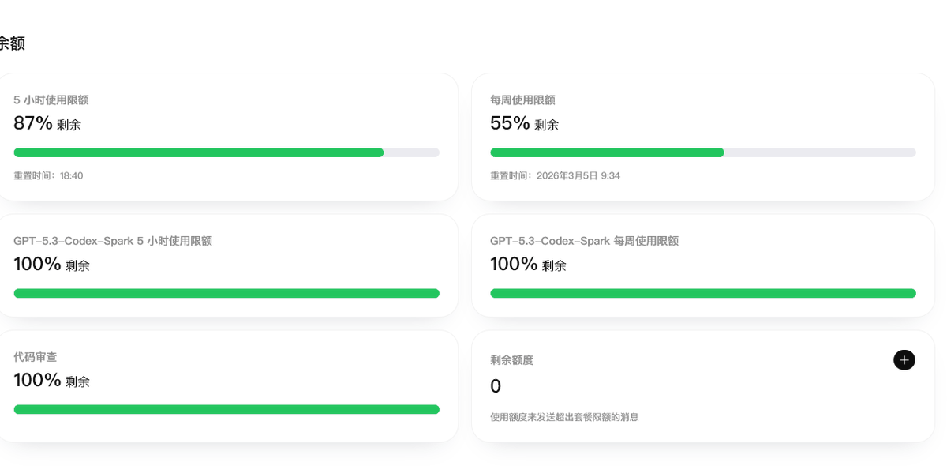Click the 代码审查 label
The image size is (947, 466).
pyautogui.click(x=35, y=357)
